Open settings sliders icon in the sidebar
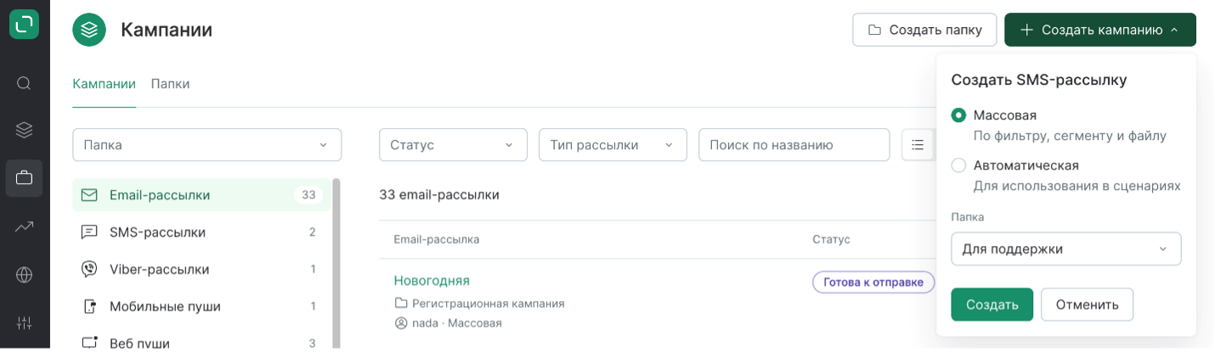This screenshot has height=352, width=1215. point(24,322)
